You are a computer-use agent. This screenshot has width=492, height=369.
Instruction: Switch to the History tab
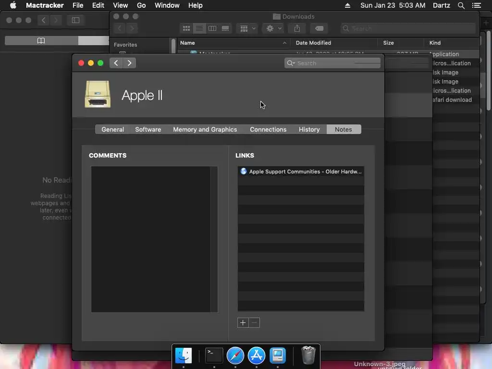pos(309,129)
